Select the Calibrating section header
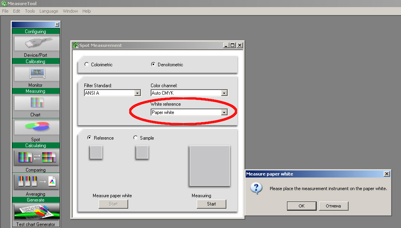The height and width of the screenshot is (228, 401). click(36, 62)
